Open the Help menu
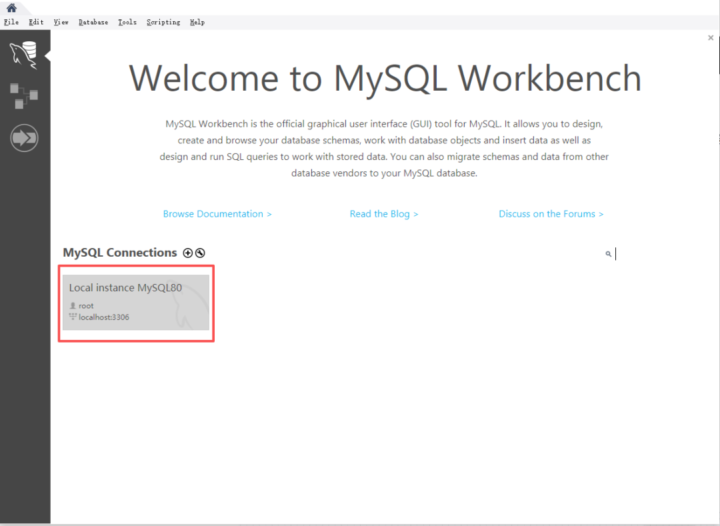The height and width of the screenshot is (526, 720). [x=197, y=22]
